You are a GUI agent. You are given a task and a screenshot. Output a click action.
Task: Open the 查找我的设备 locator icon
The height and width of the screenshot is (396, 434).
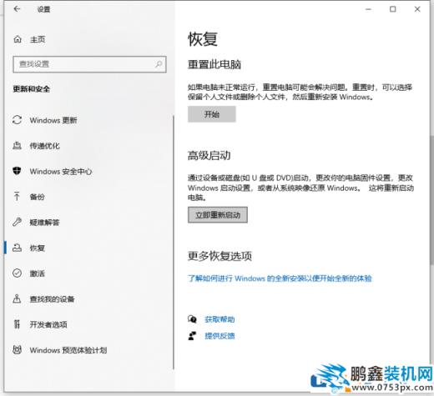[17, 298]
